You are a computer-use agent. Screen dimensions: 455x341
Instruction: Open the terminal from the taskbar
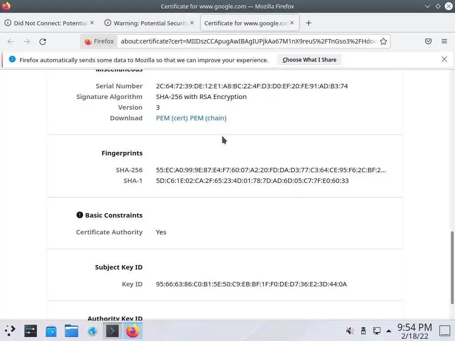(112, 331)
